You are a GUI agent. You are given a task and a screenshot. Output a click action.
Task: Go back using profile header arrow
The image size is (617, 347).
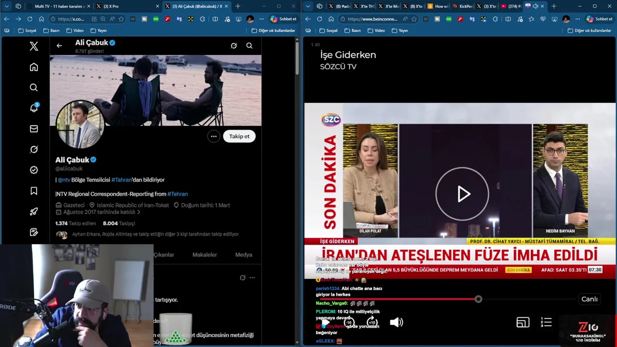[59, 46]
